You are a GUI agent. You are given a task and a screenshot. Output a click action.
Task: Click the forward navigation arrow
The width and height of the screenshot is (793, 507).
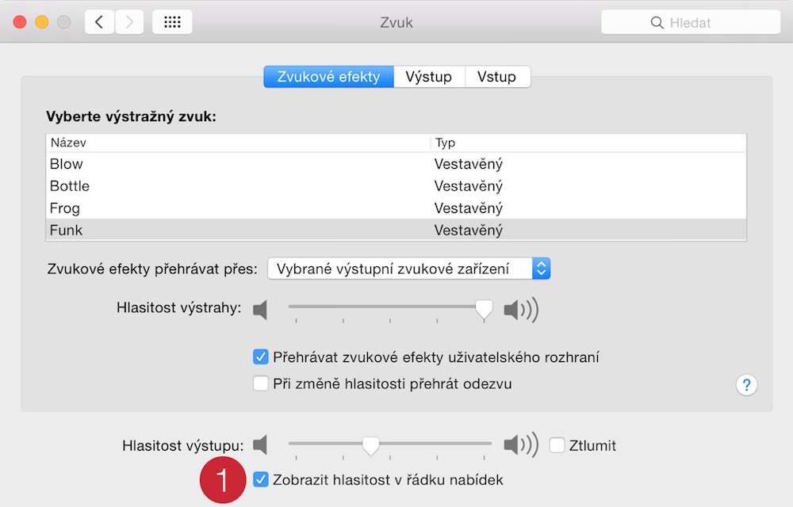click(x=129, y=22)
